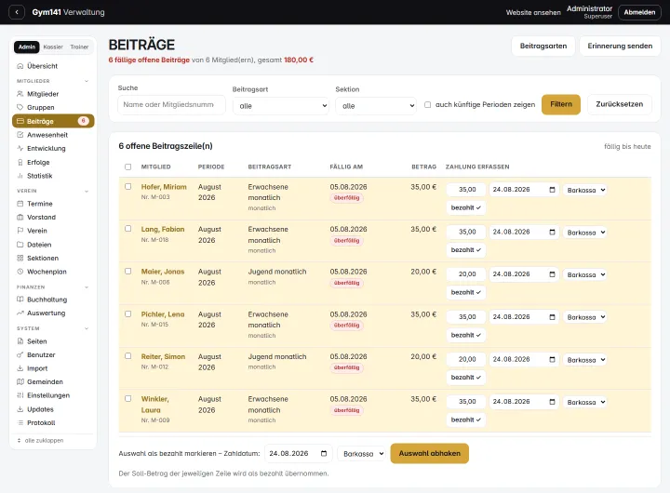The image size is (670, 493).
Task: Click the Import download icon
Action: pos(20,368)
